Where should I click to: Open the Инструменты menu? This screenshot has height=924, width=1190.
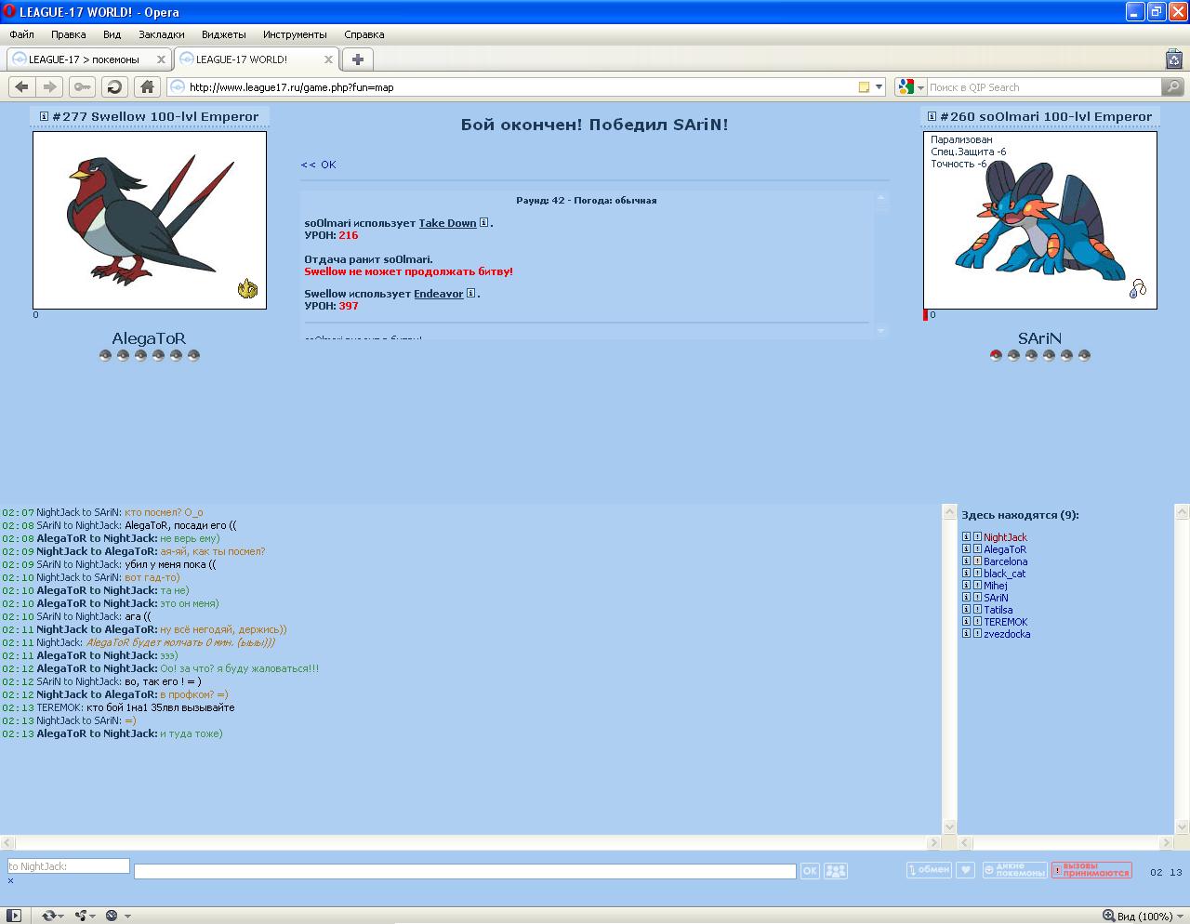pyautogui.click(x=295, y=34)
